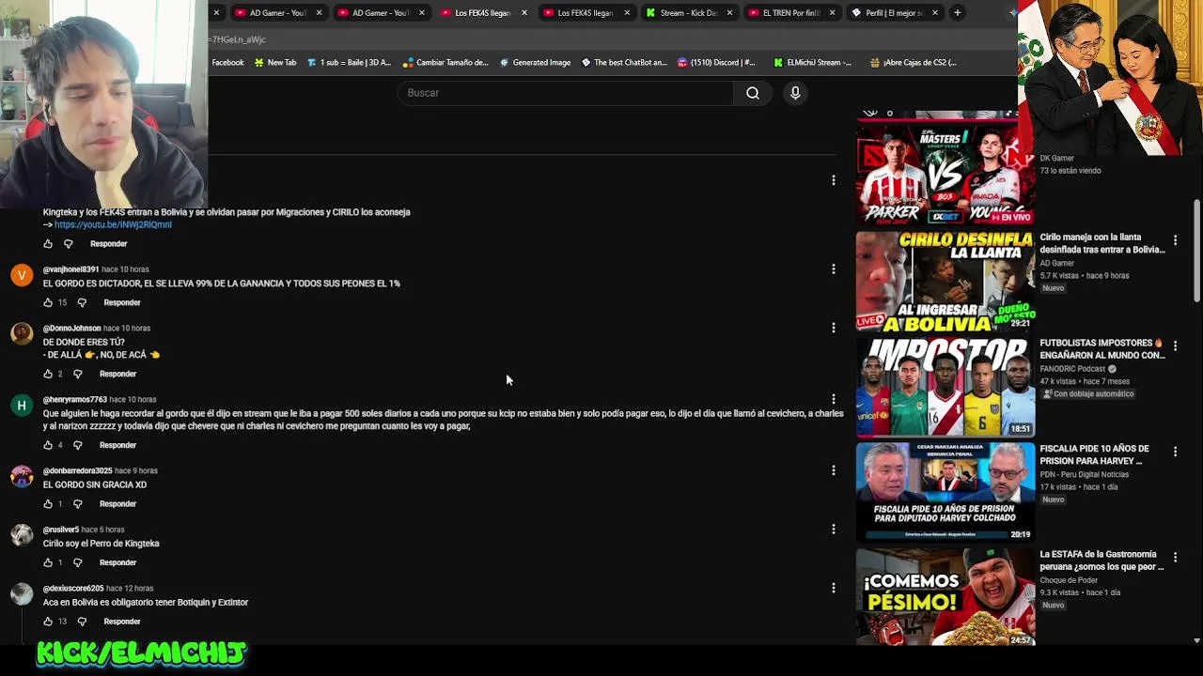Open the Facebook bookmark

(x=227, y=63)
